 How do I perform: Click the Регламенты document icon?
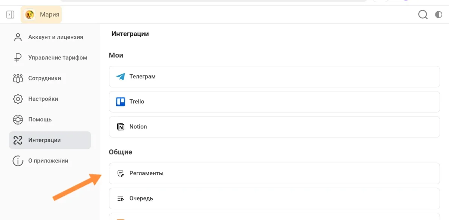(x=120, y=173)
